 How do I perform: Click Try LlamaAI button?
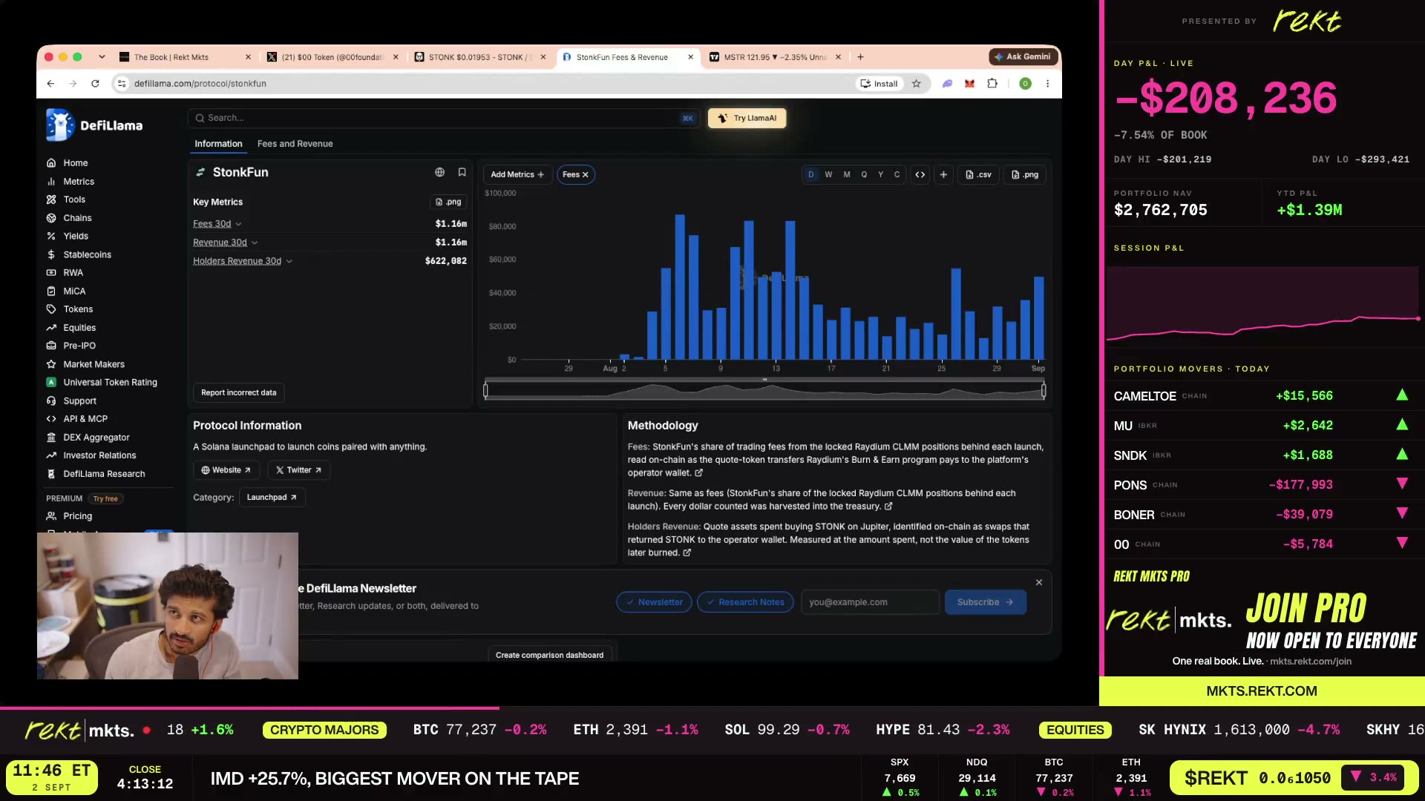point(747,118)
